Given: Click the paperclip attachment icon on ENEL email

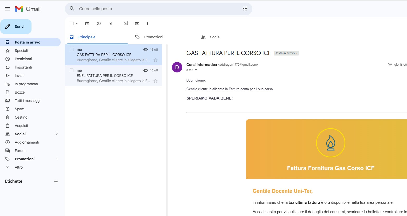Looking at the screenshot, I should [x=145, y=70].
